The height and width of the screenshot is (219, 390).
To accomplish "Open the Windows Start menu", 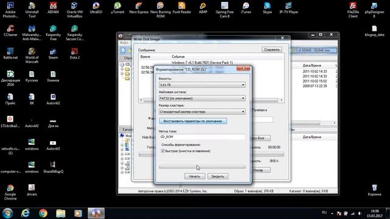I will pos(7,214).
